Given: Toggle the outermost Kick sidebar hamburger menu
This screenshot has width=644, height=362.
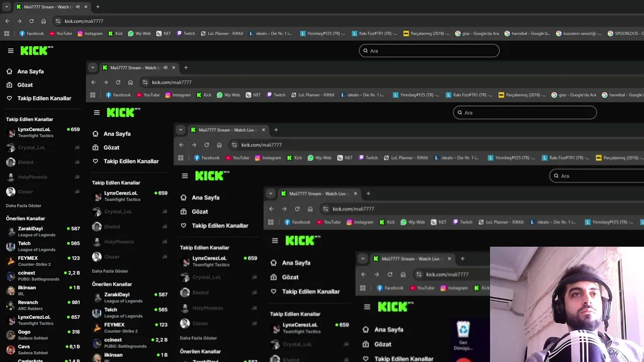Looking at the screenshot, I should (11, 51).
